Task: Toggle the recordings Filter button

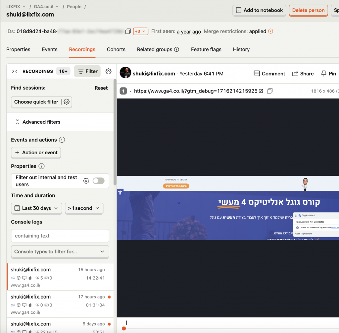Action: 87,71
